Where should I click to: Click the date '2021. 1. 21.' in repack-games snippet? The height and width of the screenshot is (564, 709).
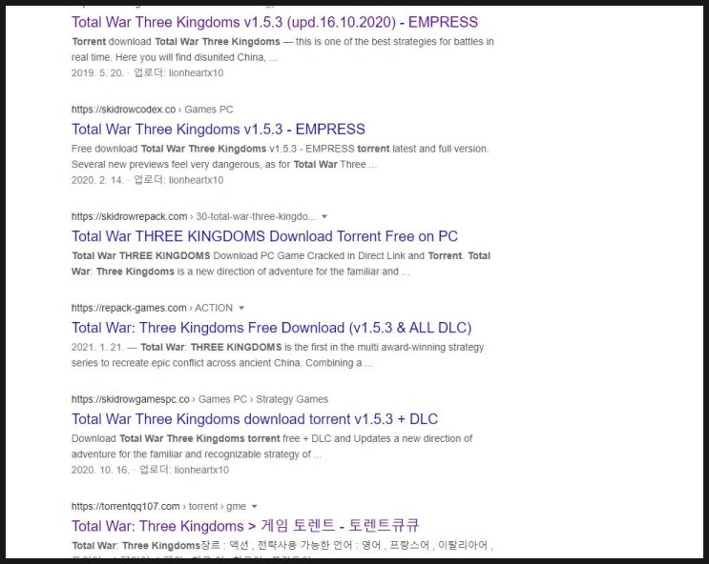pos(97,347)
